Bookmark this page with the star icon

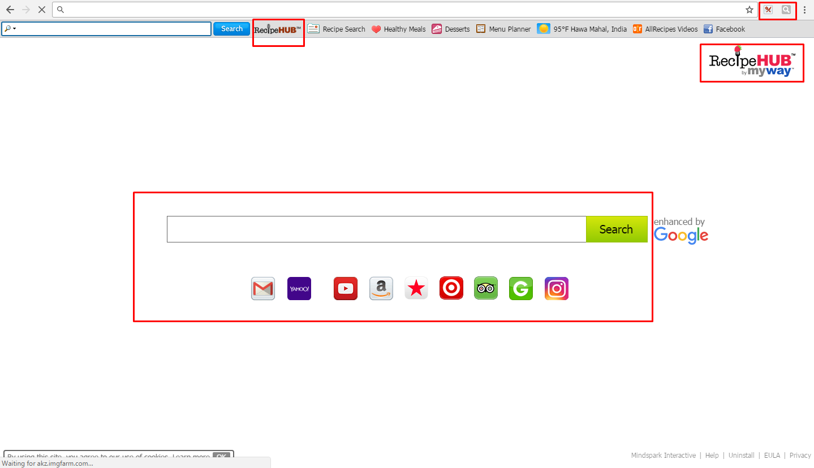coord(750,10)
